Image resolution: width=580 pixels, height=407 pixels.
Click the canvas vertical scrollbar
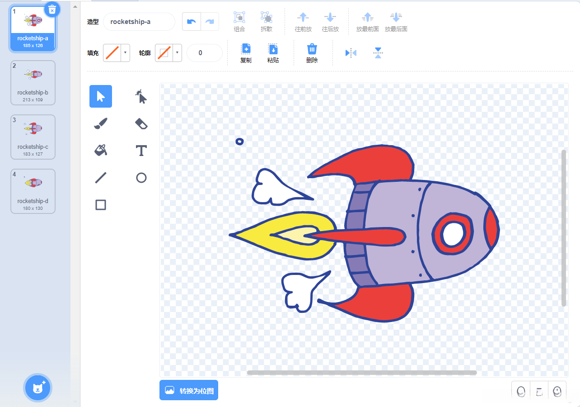point(564,228)
